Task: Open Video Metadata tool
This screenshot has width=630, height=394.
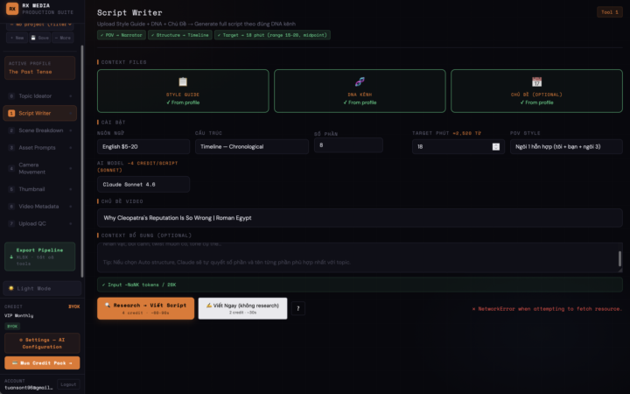Action: pyautogui.click(x=39, y=207)
